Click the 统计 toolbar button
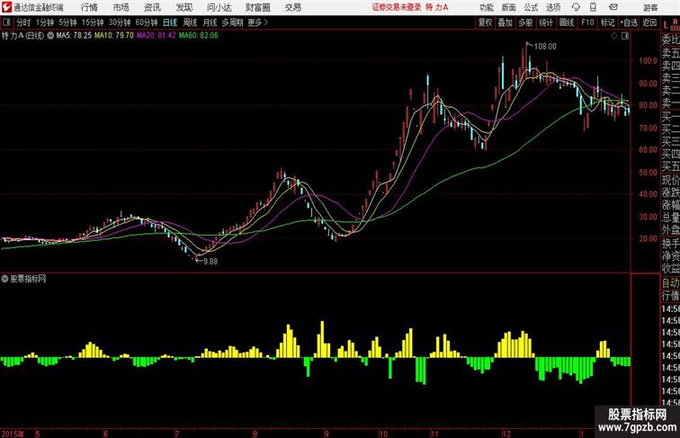680x438 pixels. [546, 22]
